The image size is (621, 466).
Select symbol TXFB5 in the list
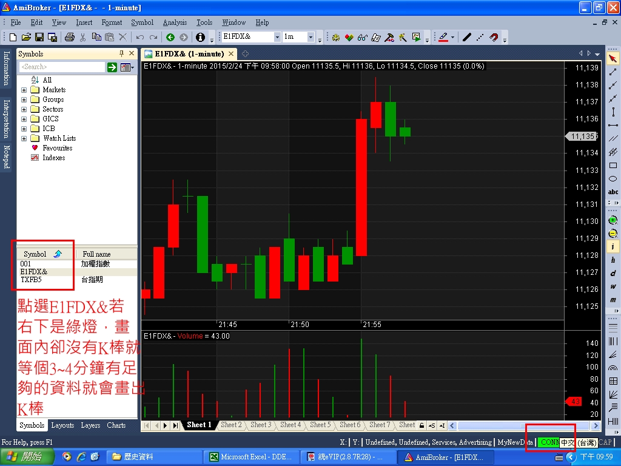tap(31, 280)
